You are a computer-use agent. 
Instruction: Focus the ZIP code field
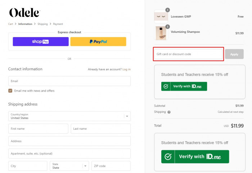click(111, 166)
